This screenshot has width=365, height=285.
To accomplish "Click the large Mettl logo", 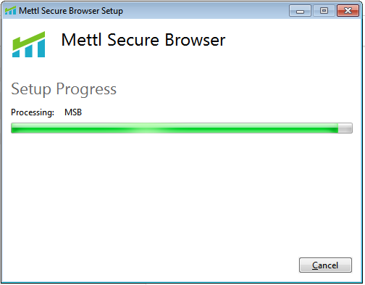I will [29, 44].
